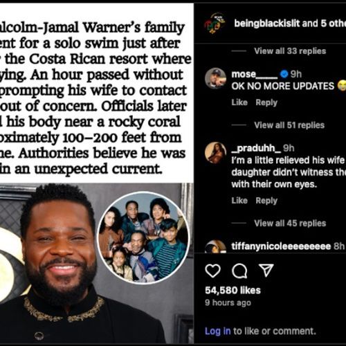Open comments via speech bubble icon
The image size is (346, 346).
(239, 271)
